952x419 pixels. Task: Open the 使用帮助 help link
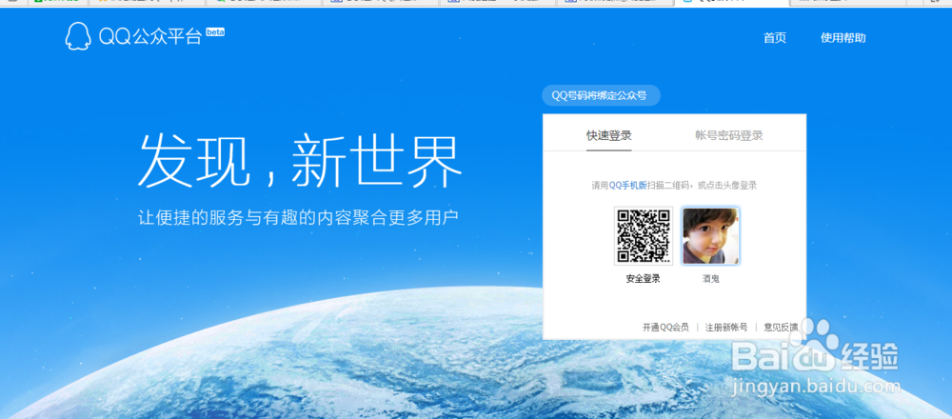[843, 38]
